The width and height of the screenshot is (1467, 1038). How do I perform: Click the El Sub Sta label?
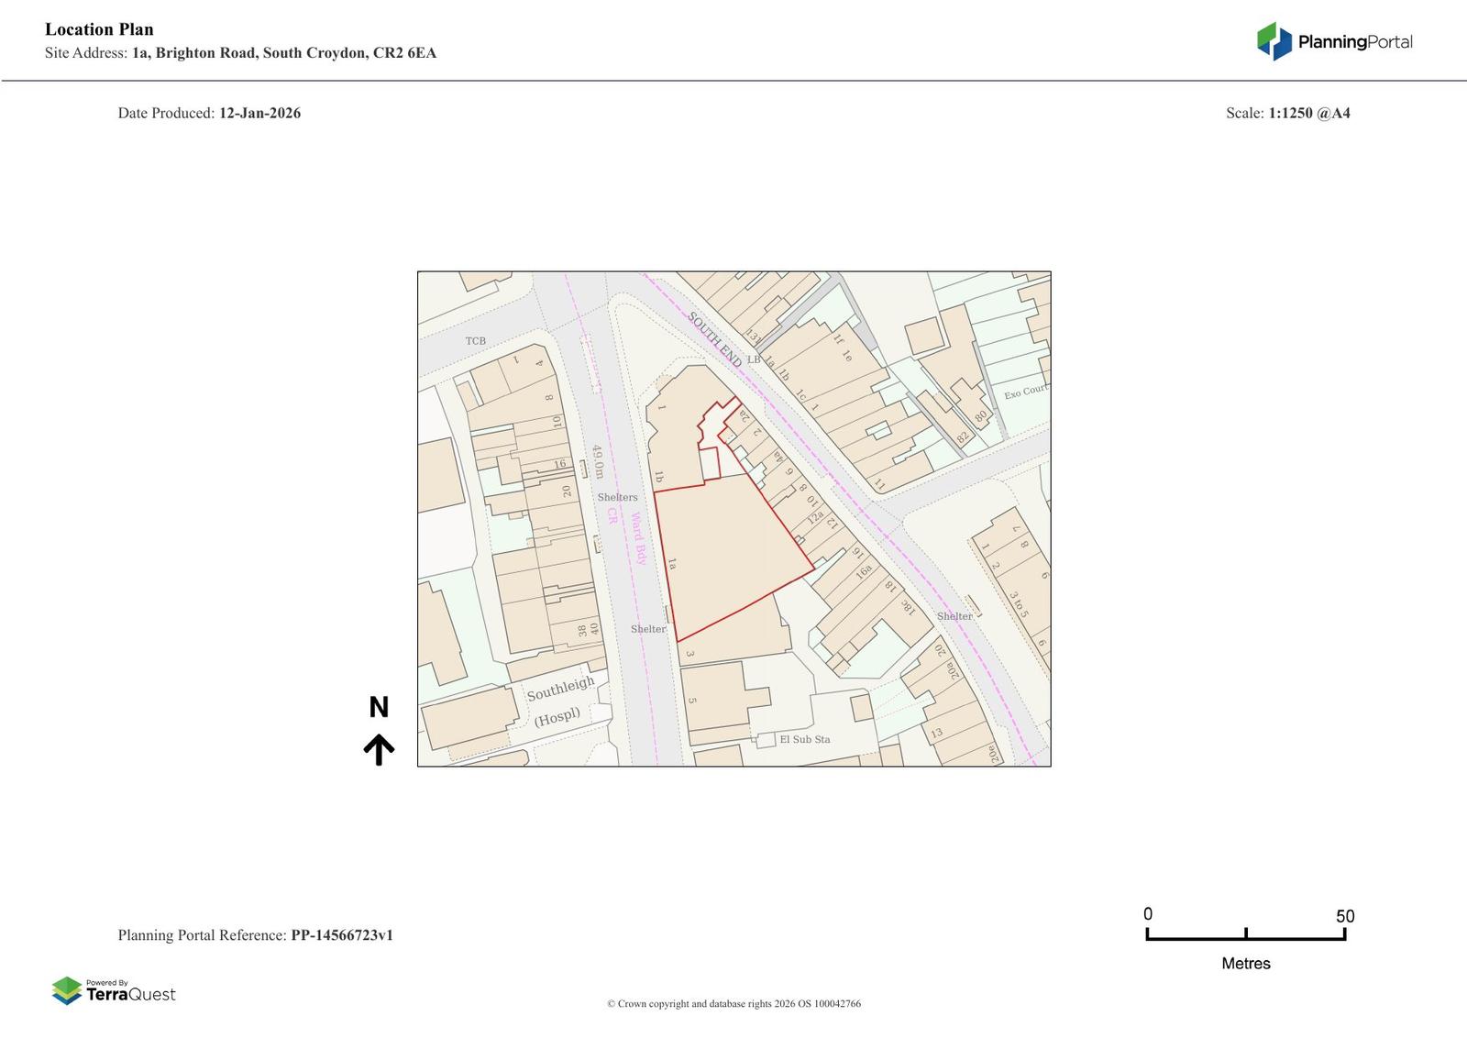pos(804,739)
